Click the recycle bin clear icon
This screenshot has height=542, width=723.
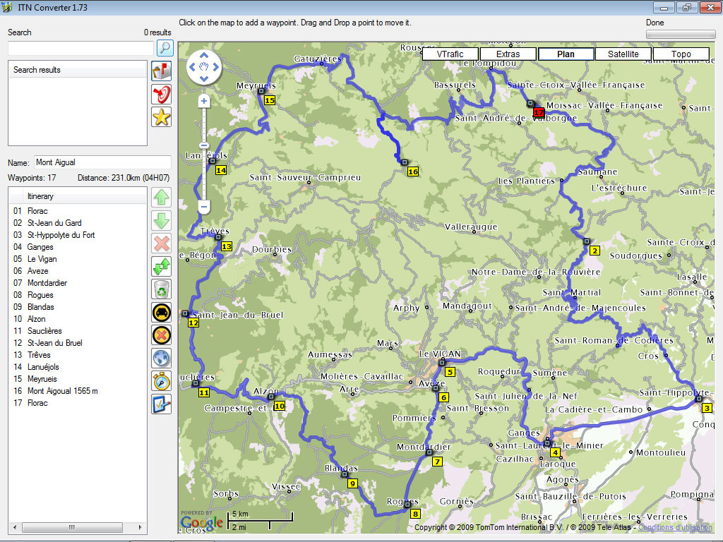coord(162,289)
